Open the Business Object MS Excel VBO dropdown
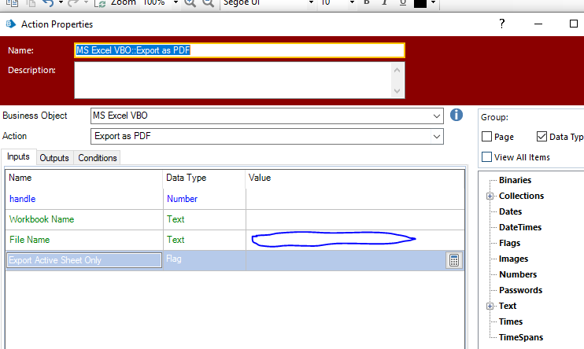 click(x=437, y=116)
